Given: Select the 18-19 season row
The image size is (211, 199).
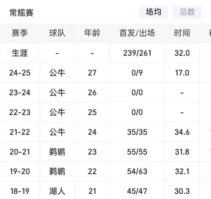Looking at the screenshot, I should coord(20,191).
